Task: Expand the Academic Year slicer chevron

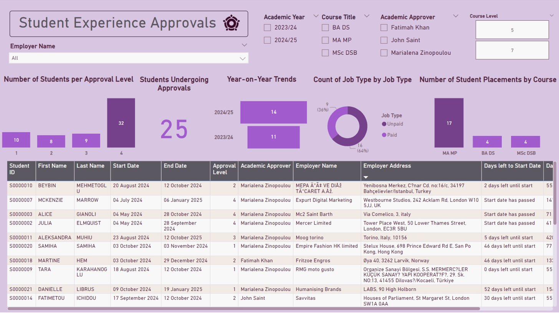Action: (316, 16)
